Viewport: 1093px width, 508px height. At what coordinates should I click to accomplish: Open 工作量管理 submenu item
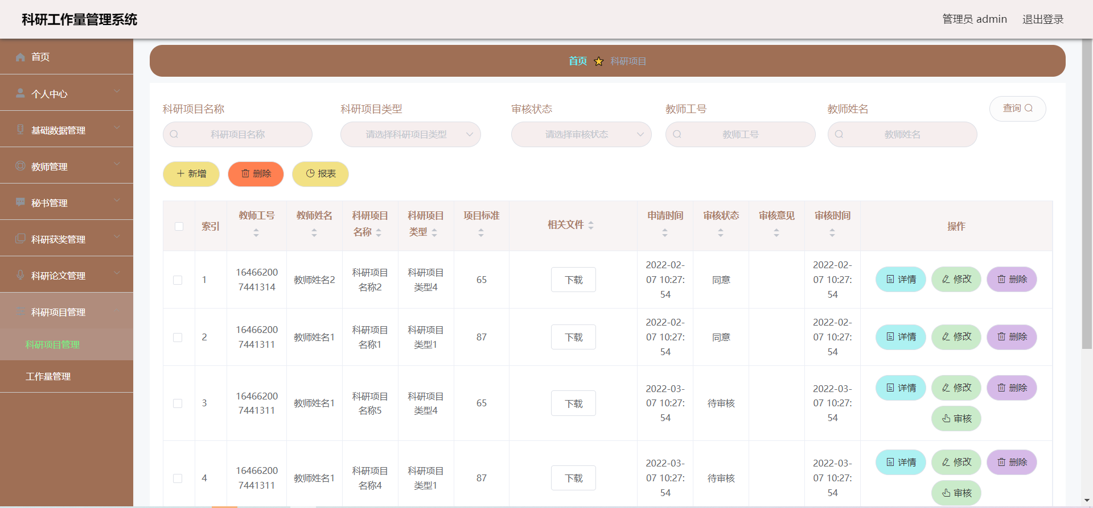[67, 376]
